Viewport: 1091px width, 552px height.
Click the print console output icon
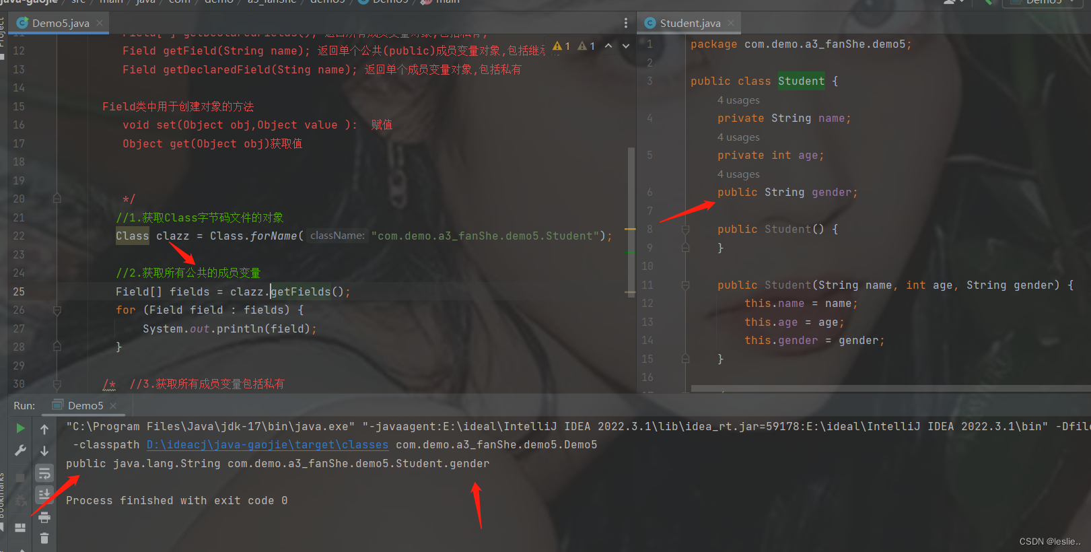point(44,517)
